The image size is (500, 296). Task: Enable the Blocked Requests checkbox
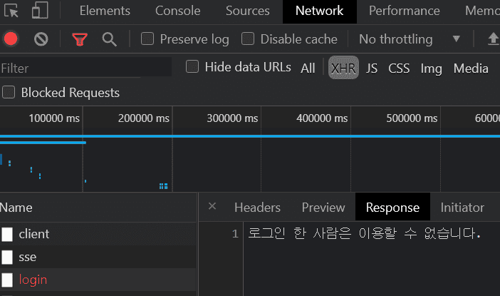point(9,93)
